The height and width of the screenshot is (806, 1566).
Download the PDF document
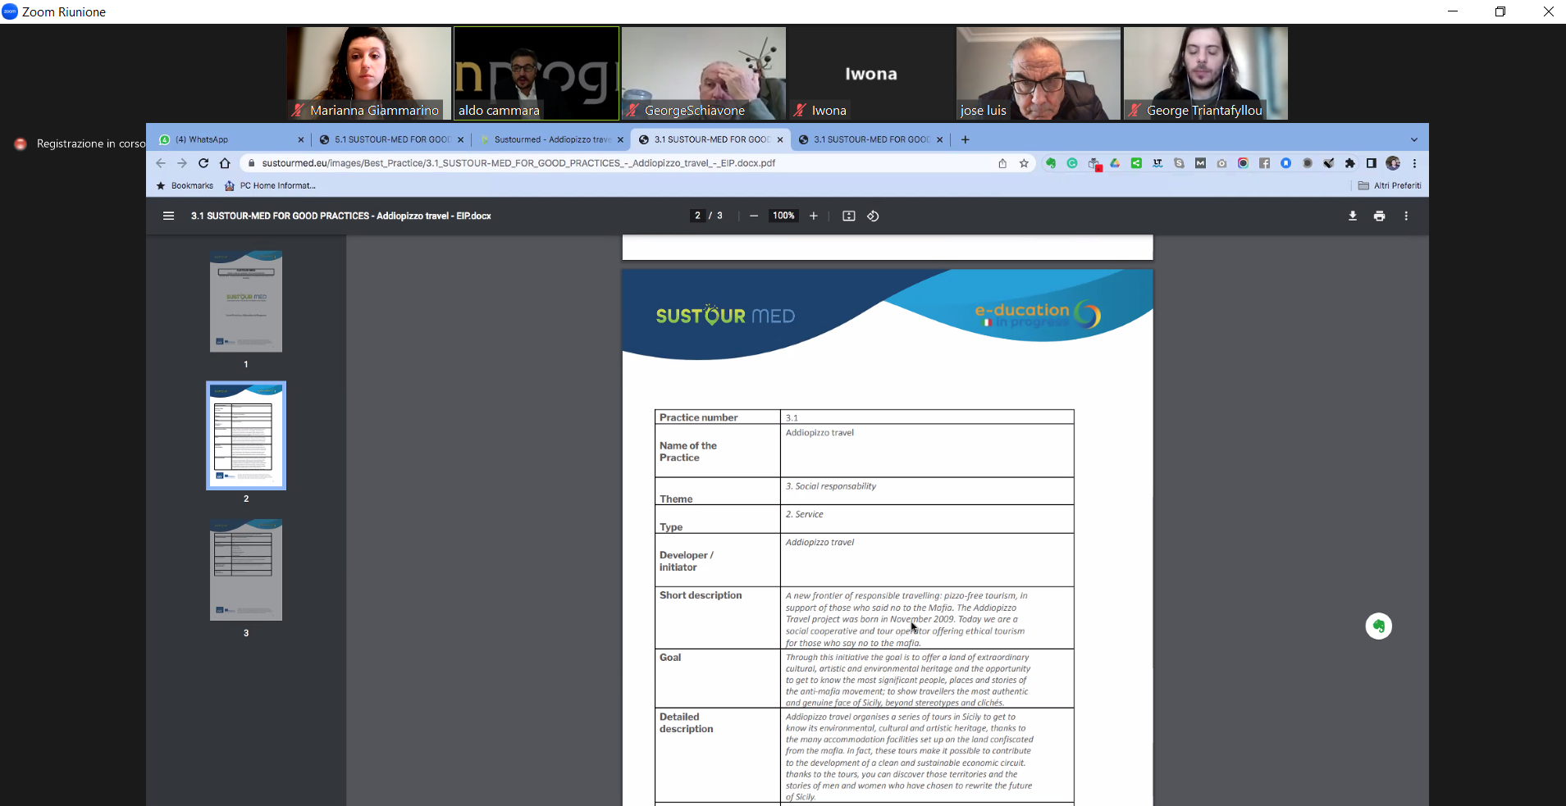pyautogui.click(x=1353, y=216)
